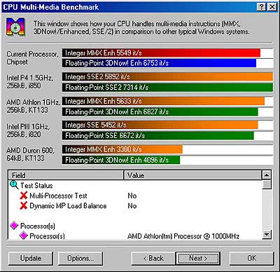Click the Current Processor, Chipset label
280x272 pixels.
32,58
